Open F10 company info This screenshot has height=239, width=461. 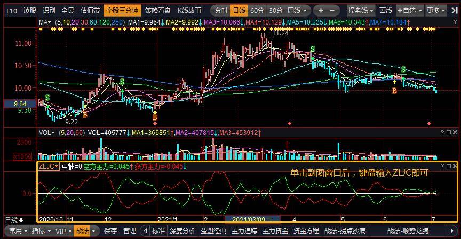12,11
